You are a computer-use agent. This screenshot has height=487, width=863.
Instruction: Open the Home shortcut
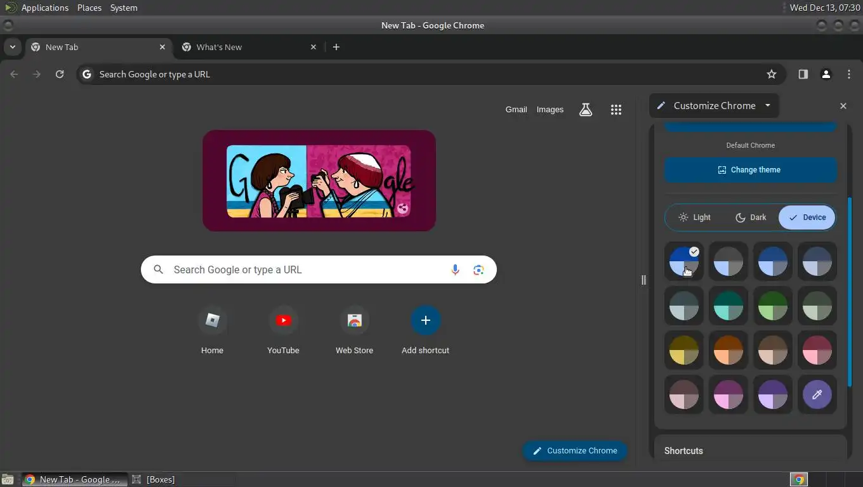(212, 331)
